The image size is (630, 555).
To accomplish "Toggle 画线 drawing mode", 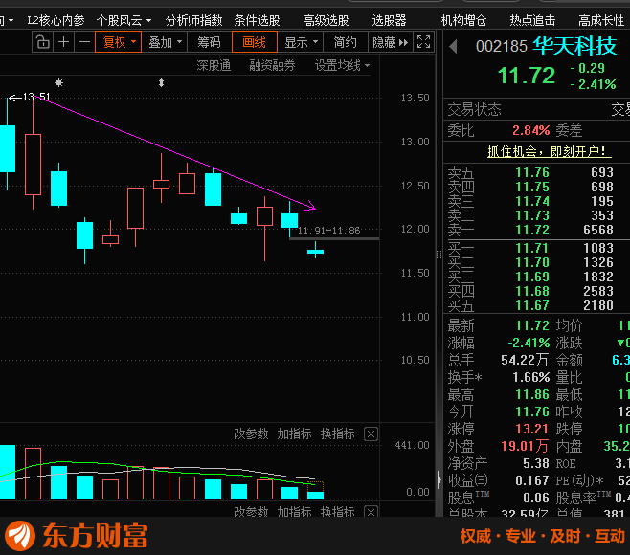I will 255,42.
